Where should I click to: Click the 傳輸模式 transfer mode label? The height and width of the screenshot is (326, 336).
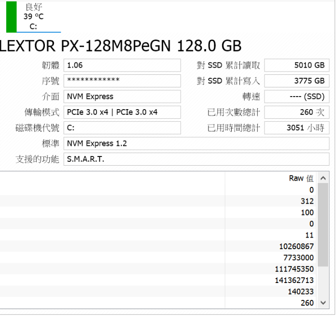click(x=42, y=113)
